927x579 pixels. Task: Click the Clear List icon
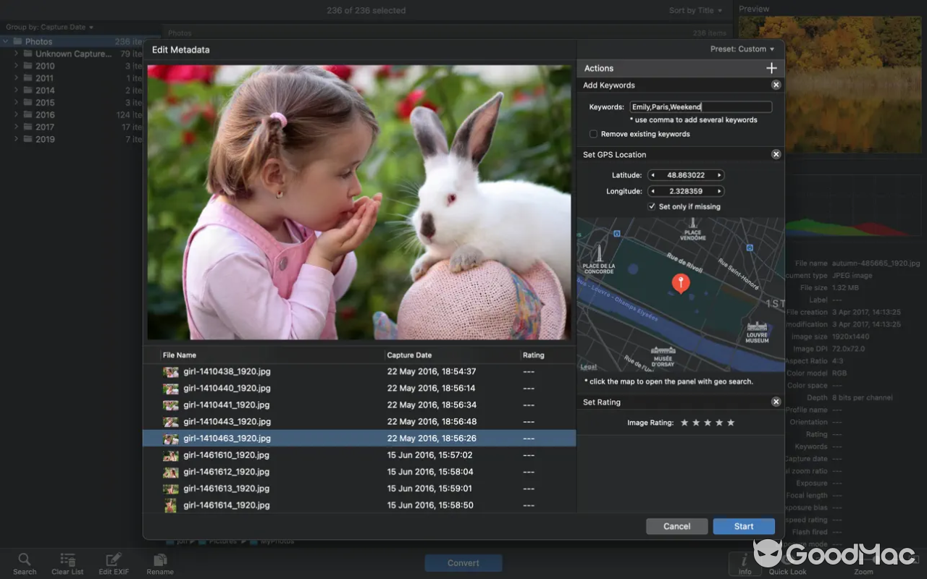[x=67, y=563]
